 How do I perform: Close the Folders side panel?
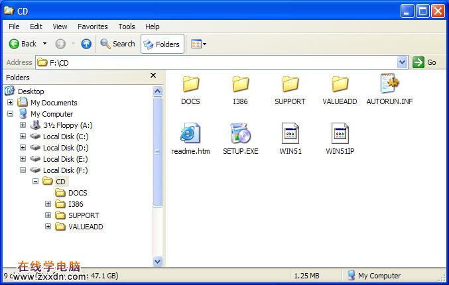click(x=153, y=76)
